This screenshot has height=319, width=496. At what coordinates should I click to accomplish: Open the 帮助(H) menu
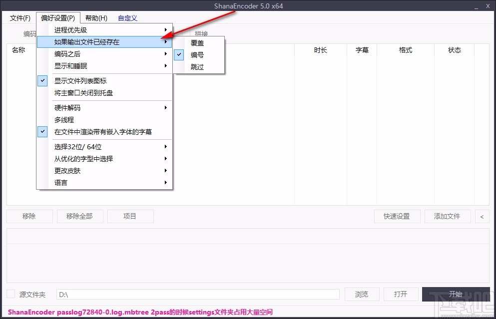(96, 17)
